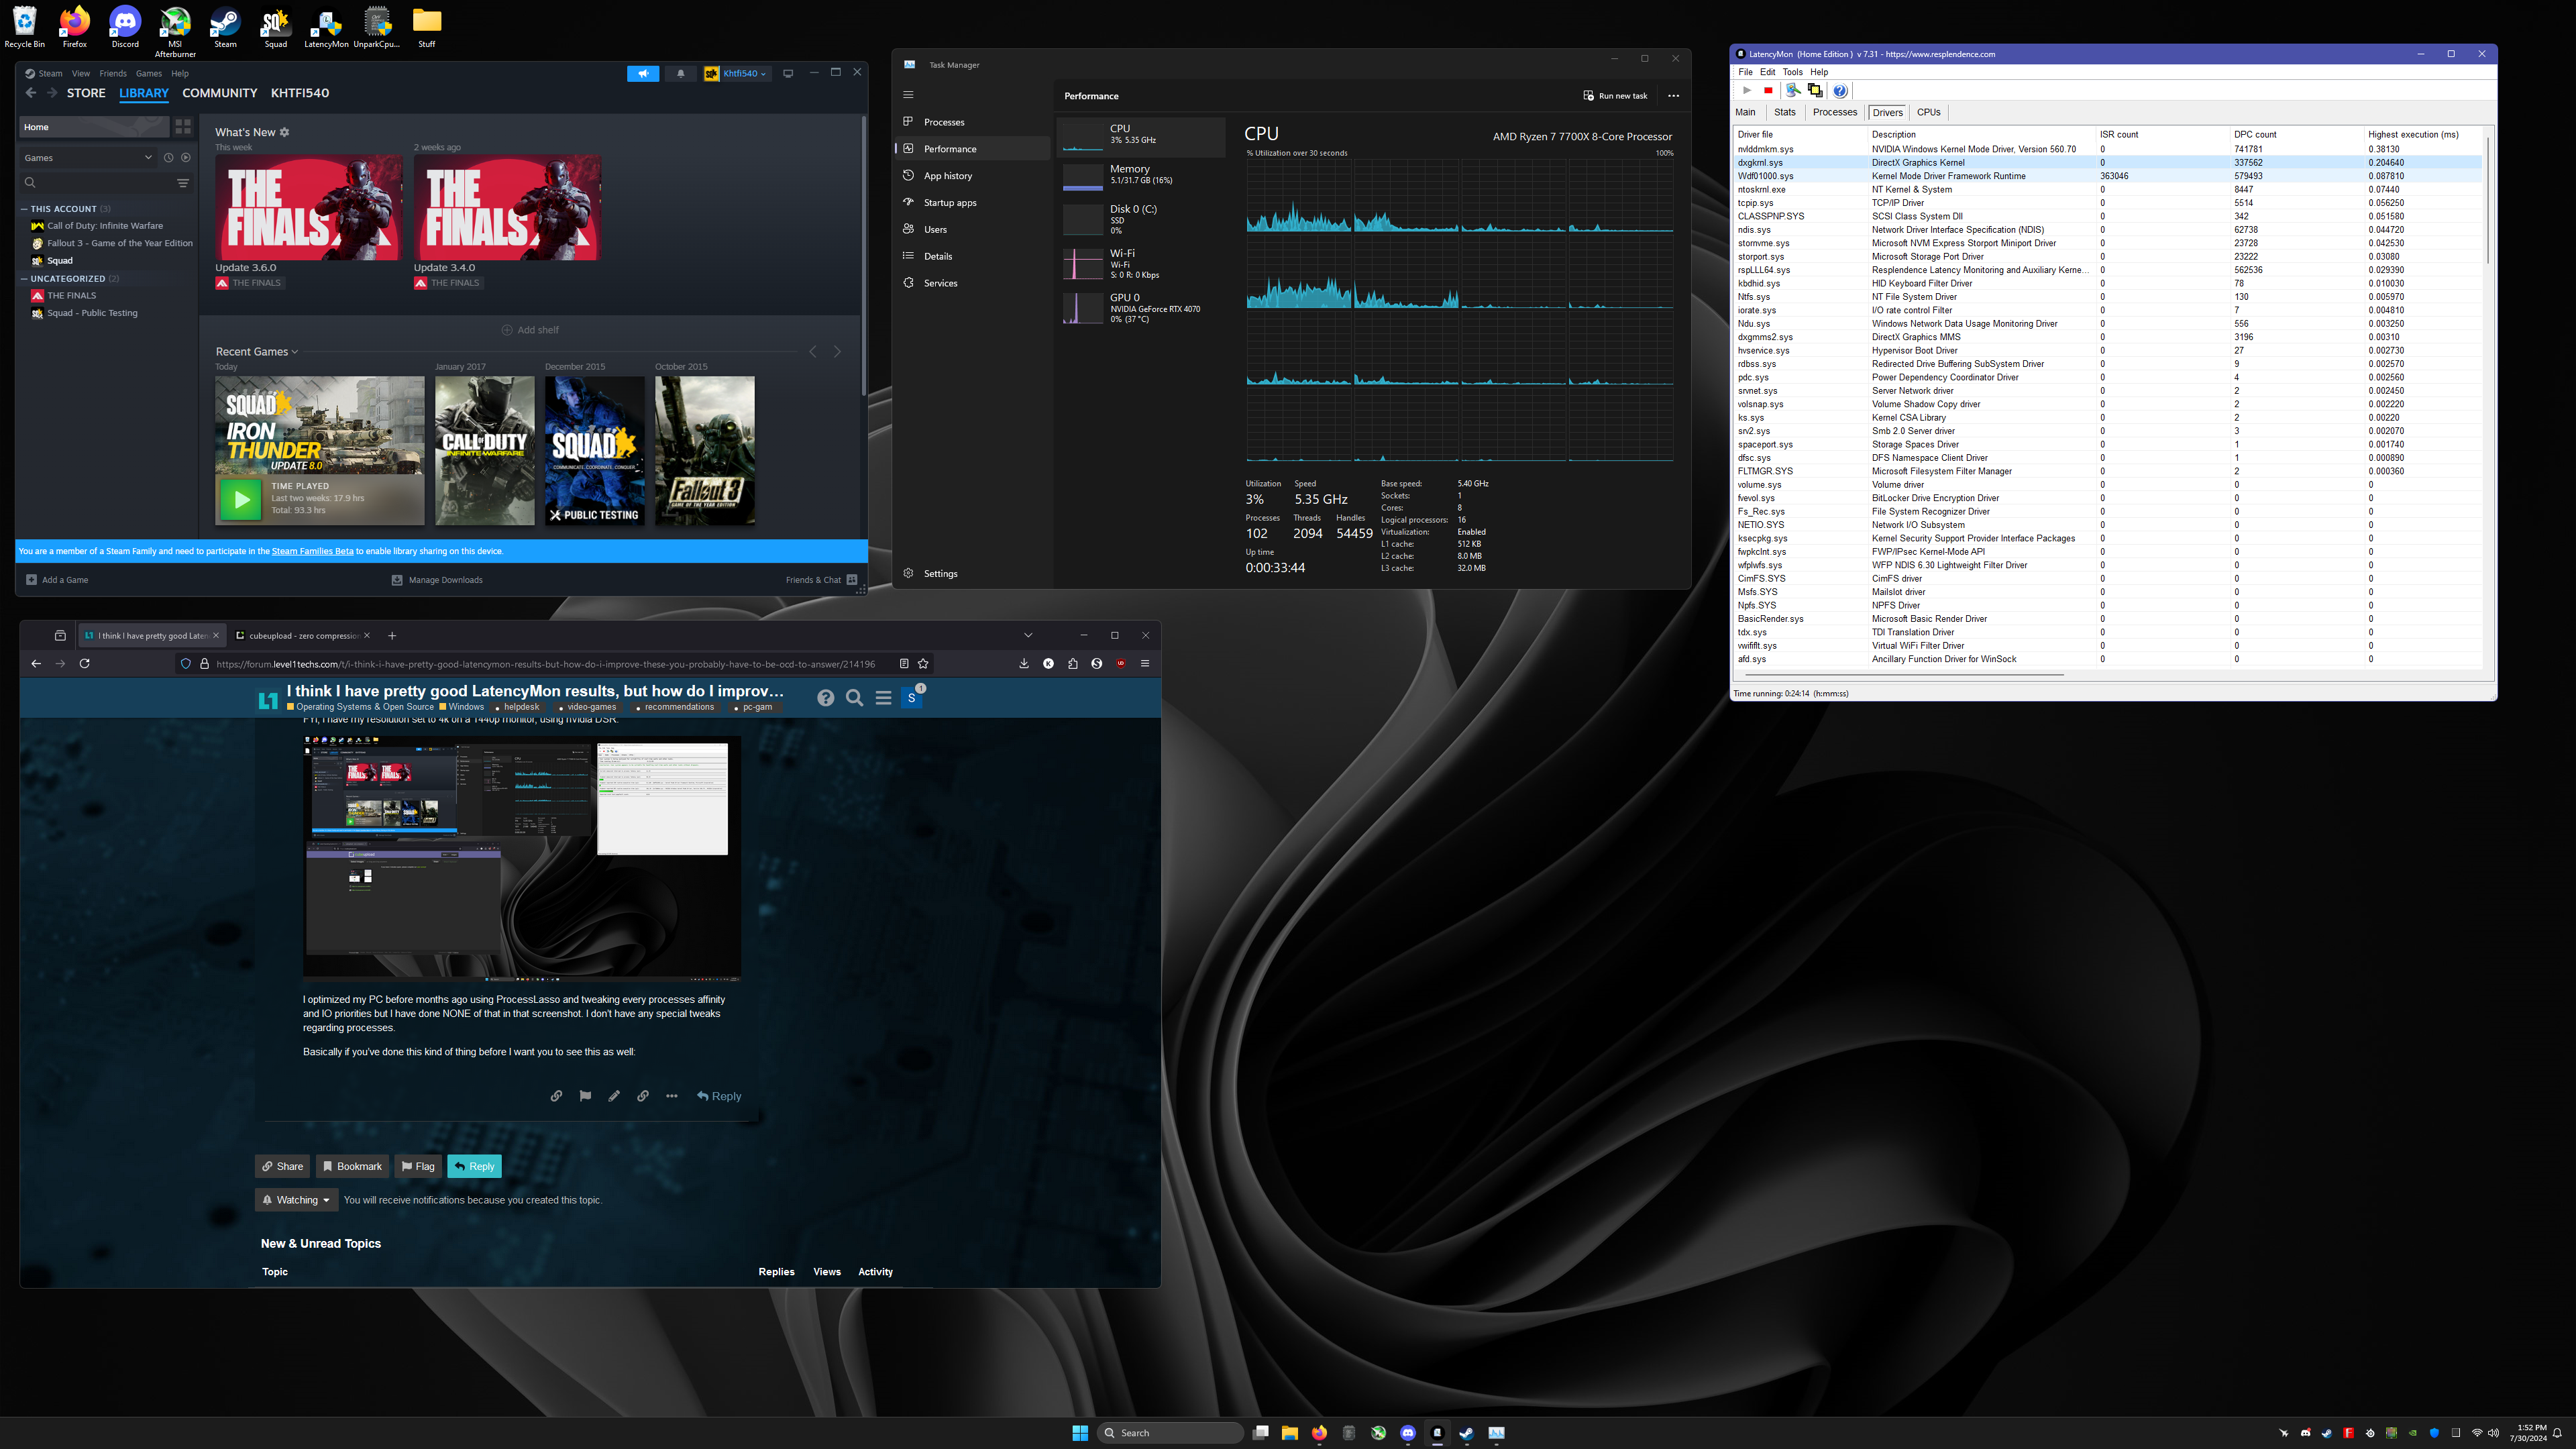Collapse the UNCATEGORIZED library category
Screen dimensions: 2576x1449
24,279
